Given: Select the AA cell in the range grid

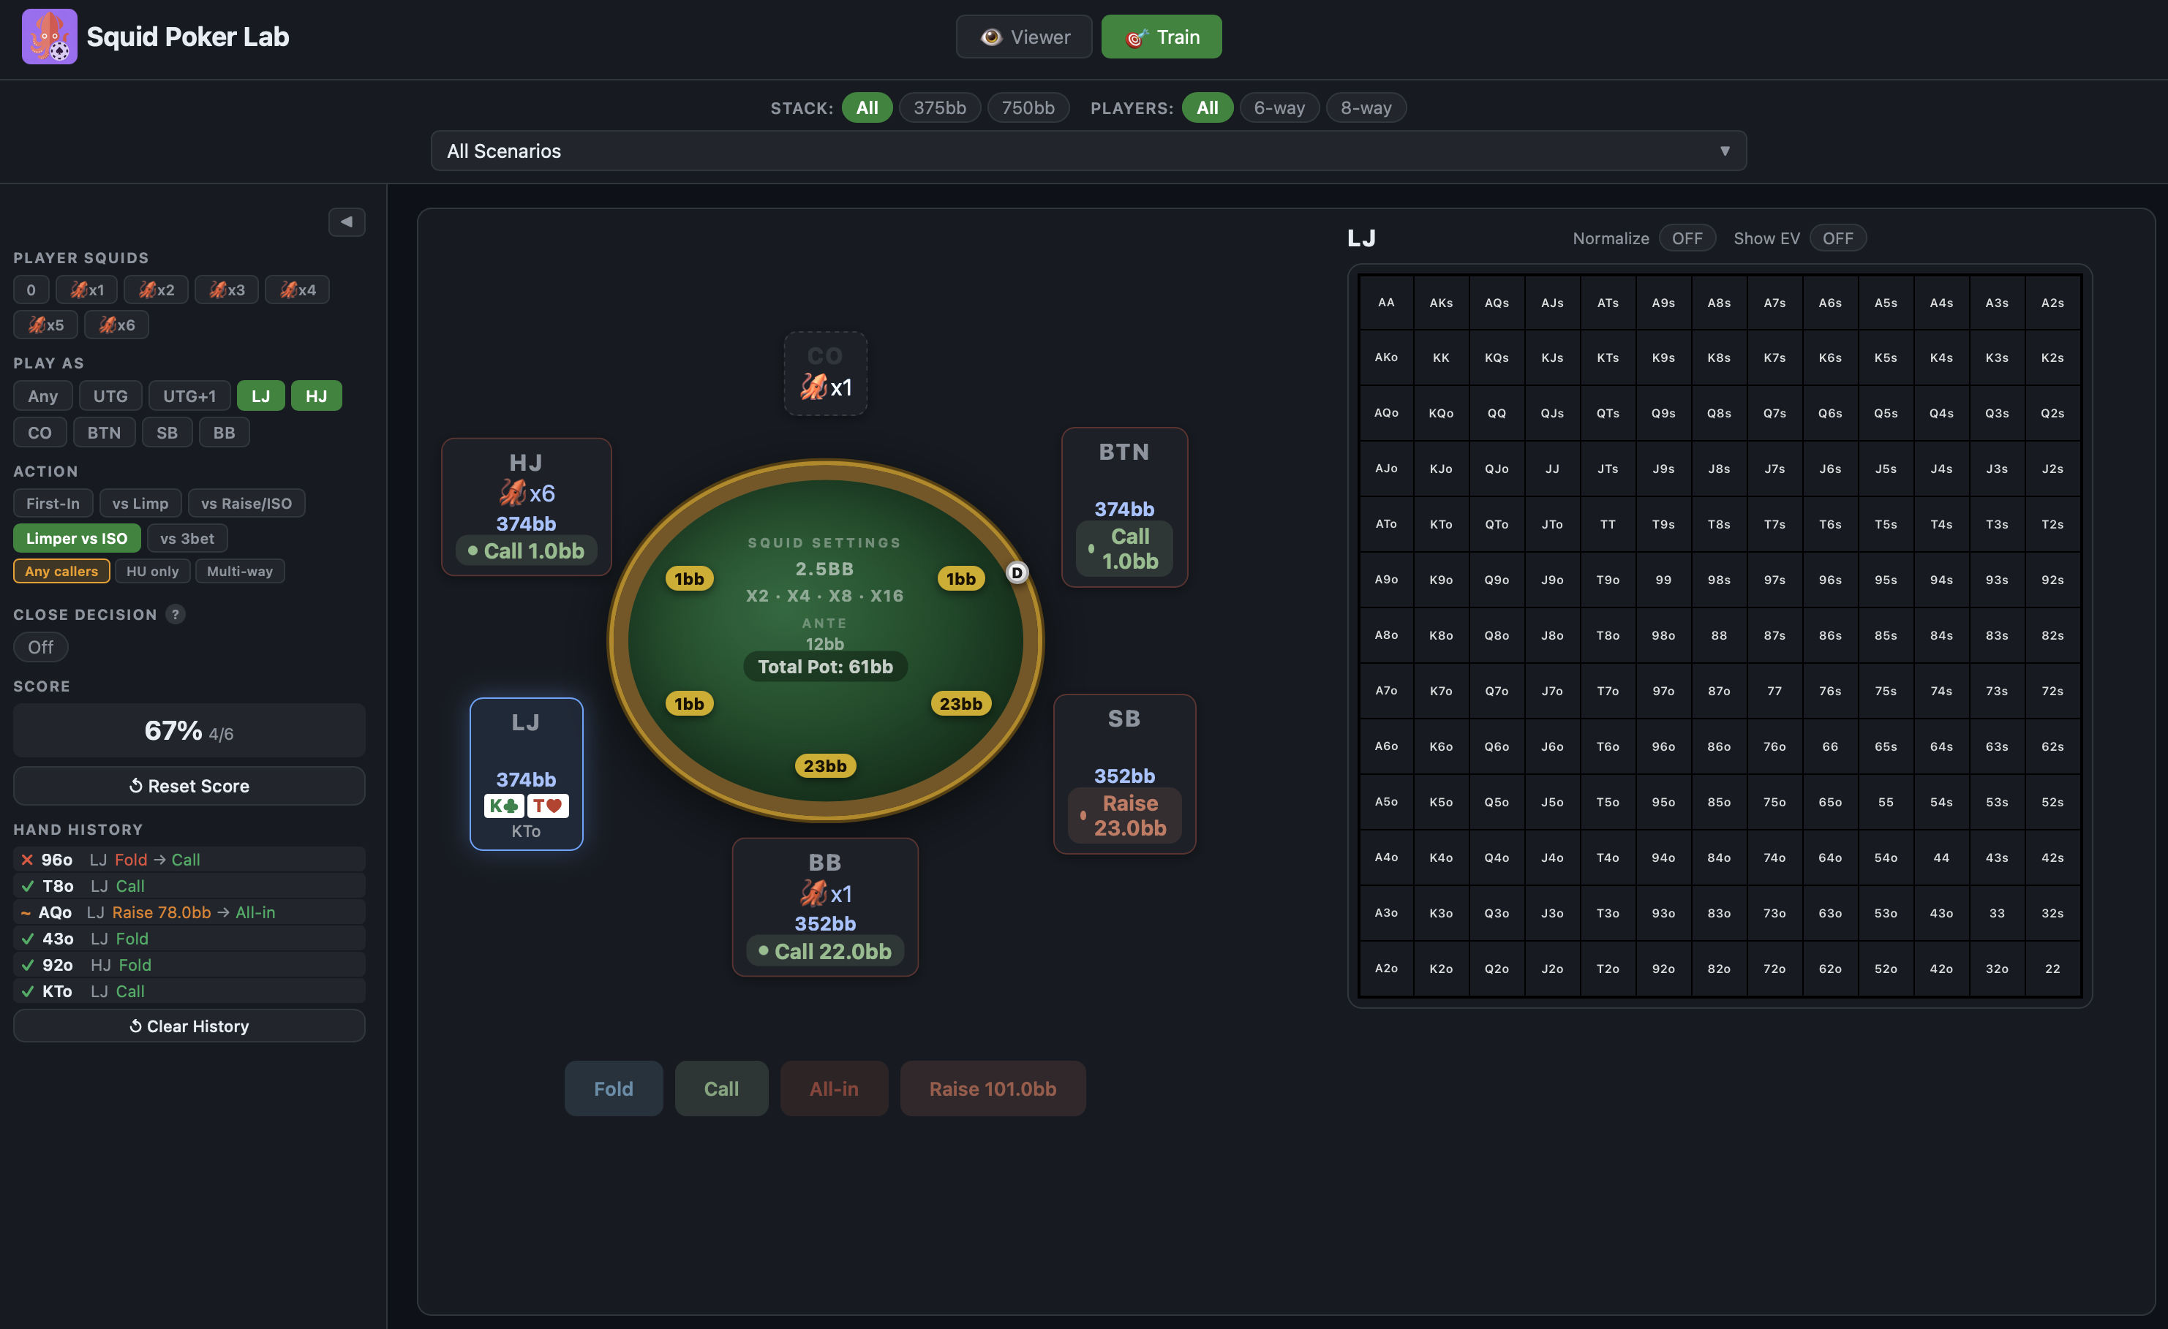Looking at the screenshot, I should point(1386,302).
